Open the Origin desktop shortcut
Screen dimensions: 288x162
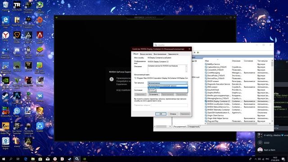pyautogui.click(x=40, y=21)
